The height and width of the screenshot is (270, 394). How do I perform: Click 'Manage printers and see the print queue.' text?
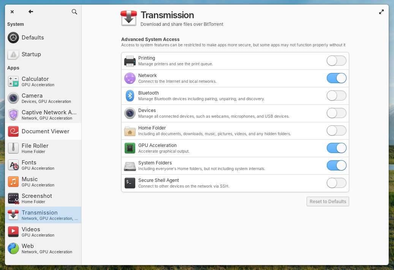pos(176,64)
